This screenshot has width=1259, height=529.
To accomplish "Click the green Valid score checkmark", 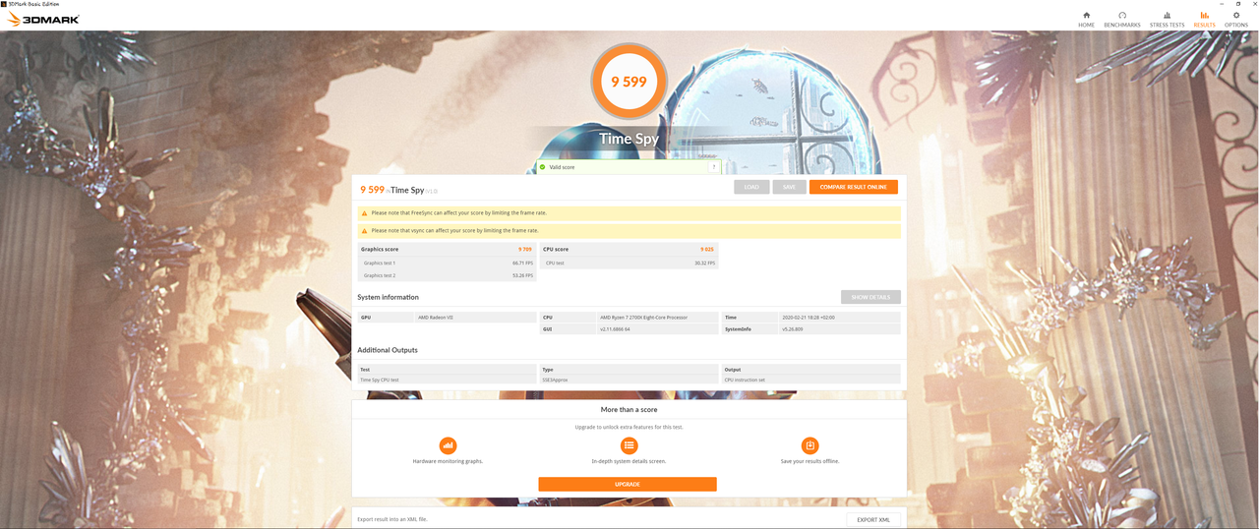I will click(542, 167).
